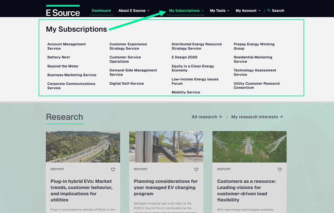Expand the About E Source dropdown

134,10
